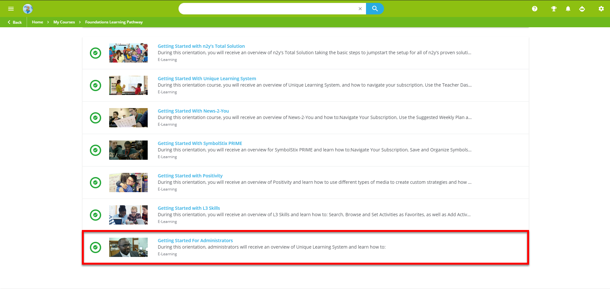
Task: Navigate to Home breadcrumb
Action: point(38,22)
